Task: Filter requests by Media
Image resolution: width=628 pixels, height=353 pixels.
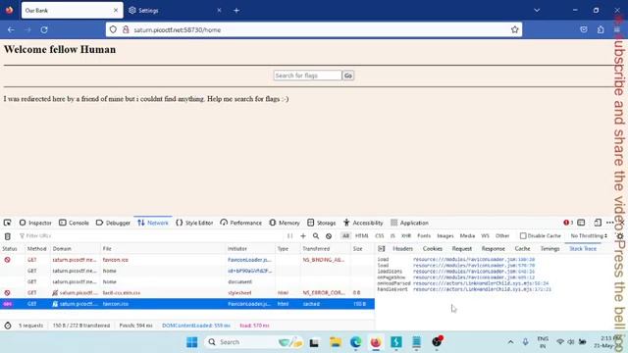Action: tap(467, 236)
